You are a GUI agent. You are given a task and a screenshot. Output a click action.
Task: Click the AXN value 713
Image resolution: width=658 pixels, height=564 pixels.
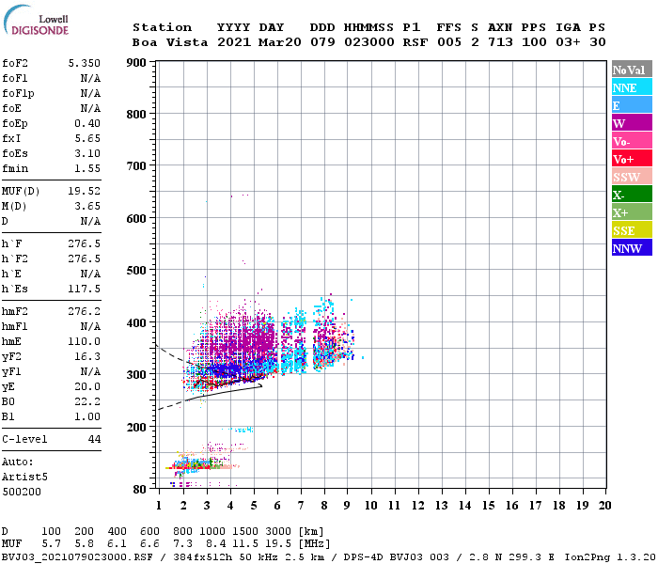click(500, 42)
